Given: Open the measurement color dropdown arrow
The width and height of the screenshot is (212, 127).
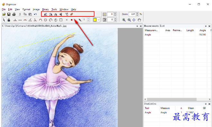Looking at the screenshot, I should (x=98, y=20).
